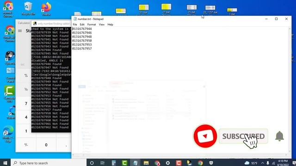Open the View menu in Notepad
The height and width of the screenshot is (166, 296).
tap(102, 24)
